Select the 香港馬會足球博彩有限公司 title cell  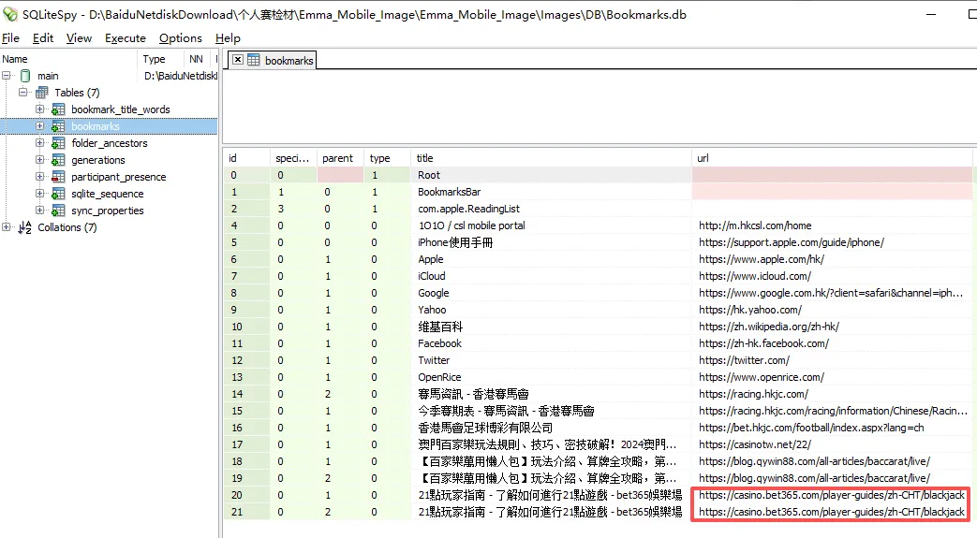(x=551, y=428)
